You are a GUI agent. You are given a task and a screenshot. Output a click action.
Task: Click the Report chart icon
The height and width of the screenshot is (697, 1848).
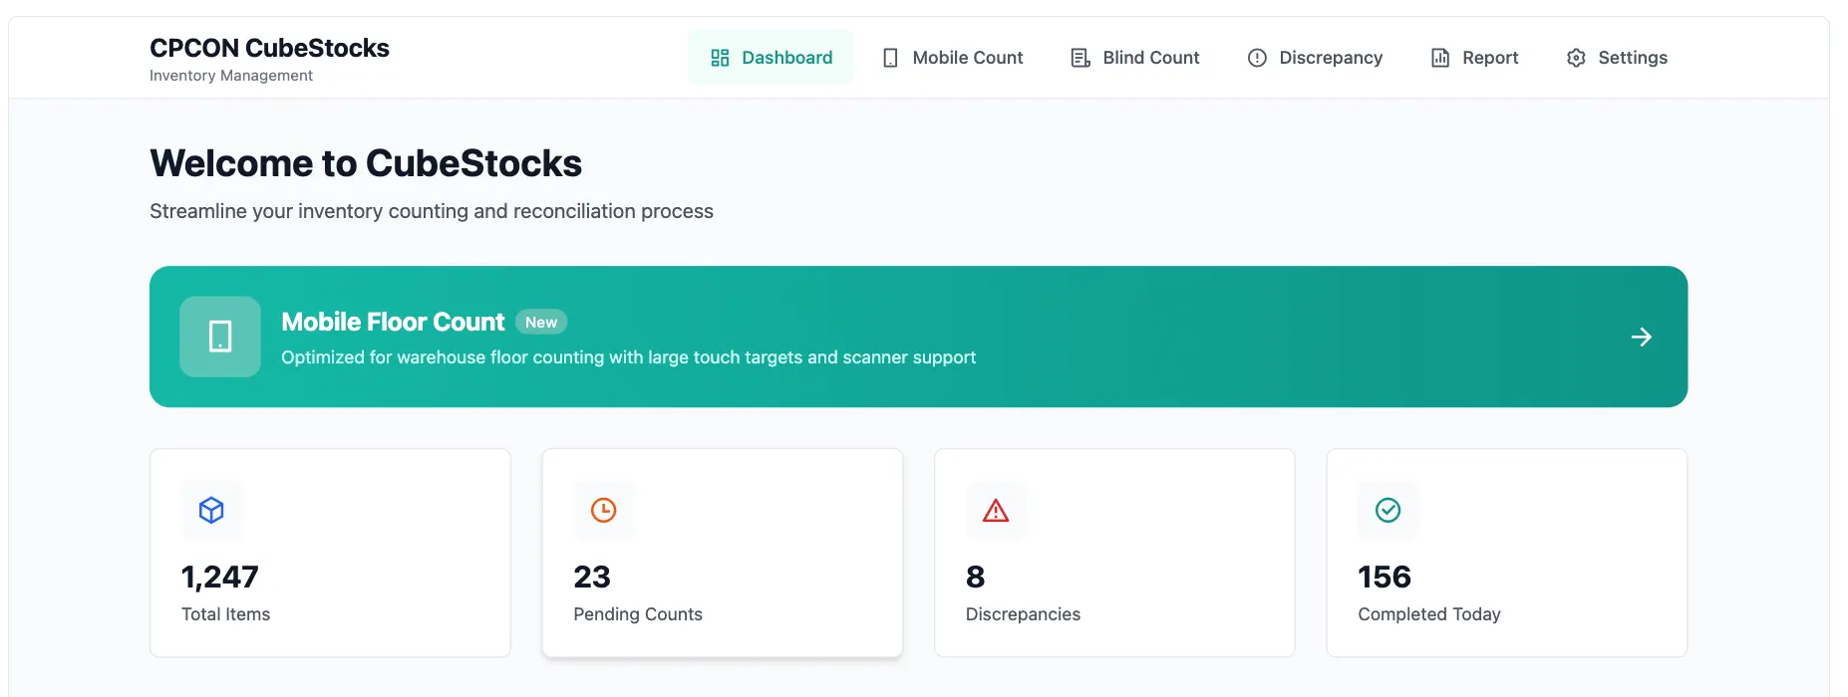(1440, 58)
